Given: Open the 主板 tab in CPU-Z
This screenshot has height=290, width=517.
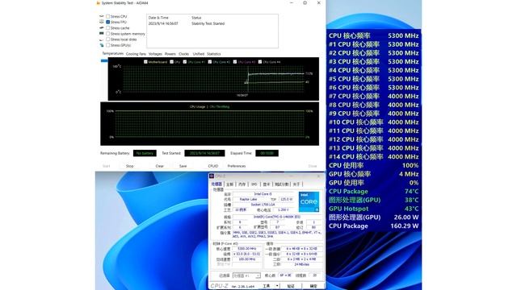Looking at the screenshot, I should point(229,184).
